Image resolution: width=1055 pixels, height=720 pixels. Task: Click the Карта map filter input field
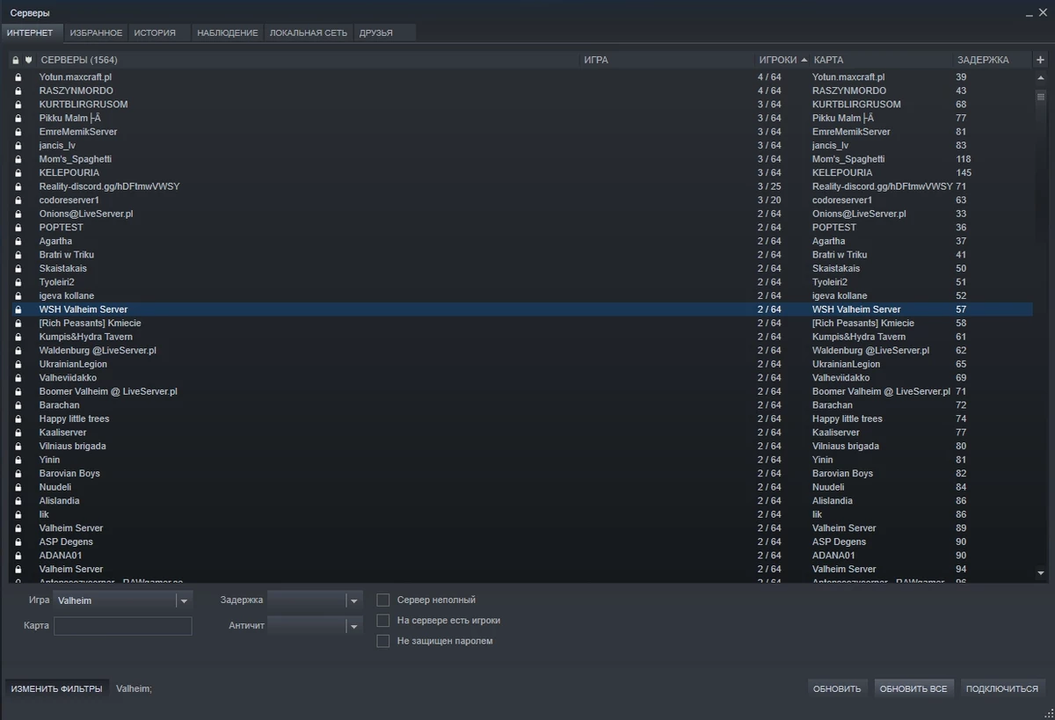coord(122,626)
